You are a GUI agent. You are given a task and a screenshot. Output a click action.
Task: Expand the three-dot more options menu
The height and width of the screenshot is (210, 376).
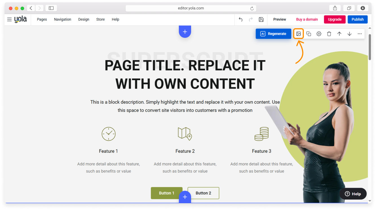point(360,34)
